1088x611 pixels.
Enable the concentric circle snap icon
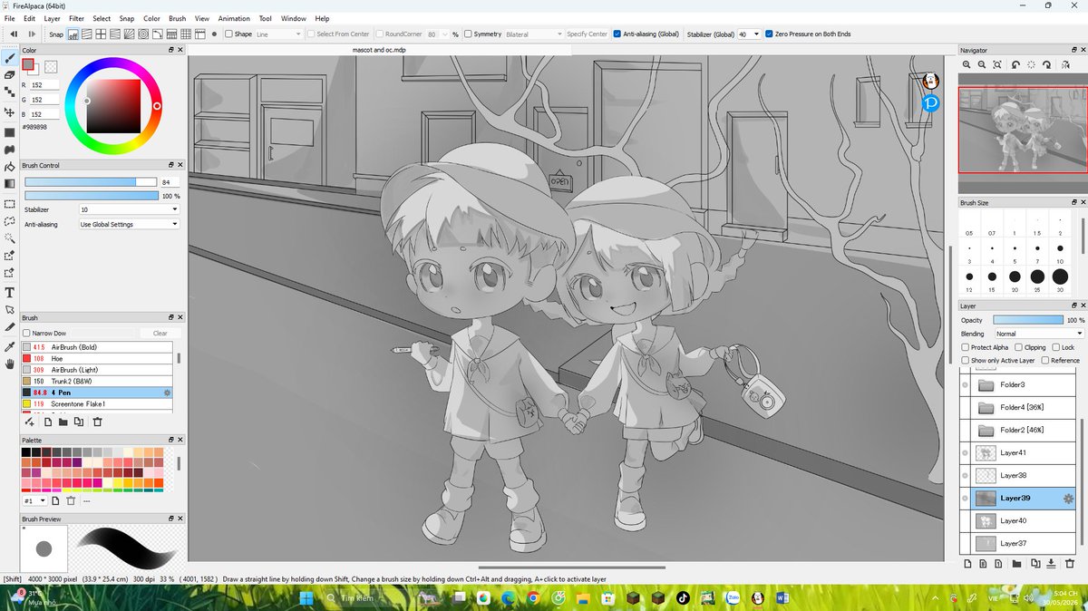click(x=143, y=34)
